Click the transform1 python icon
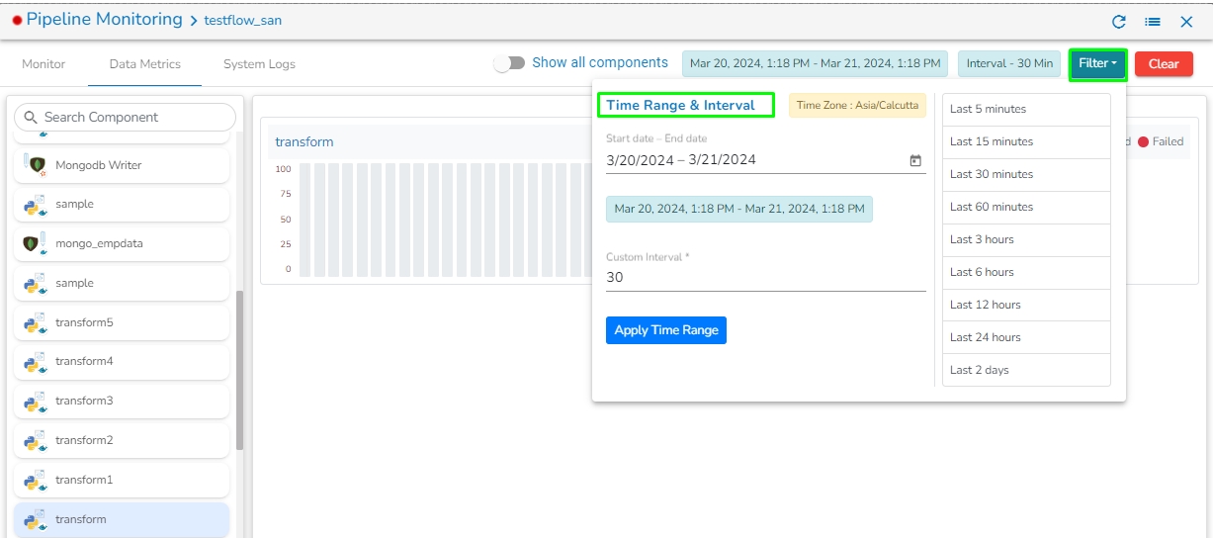The height and width of the screenshot is (538, 1213). 35,480
